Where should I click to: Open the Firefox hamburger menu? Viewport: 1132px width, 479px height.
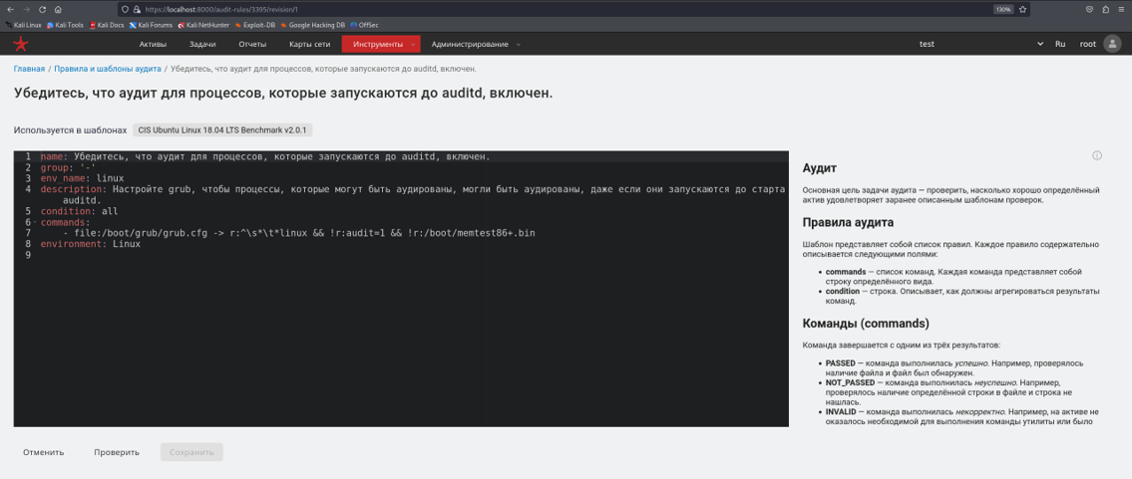pyautogui.click(x=1122, y=9)
